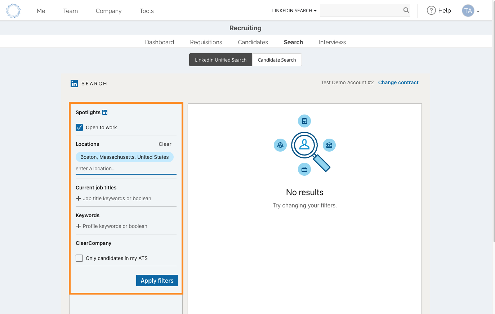
Task: Click the magnifier search icon in top bar
Action: click(406, 10)
